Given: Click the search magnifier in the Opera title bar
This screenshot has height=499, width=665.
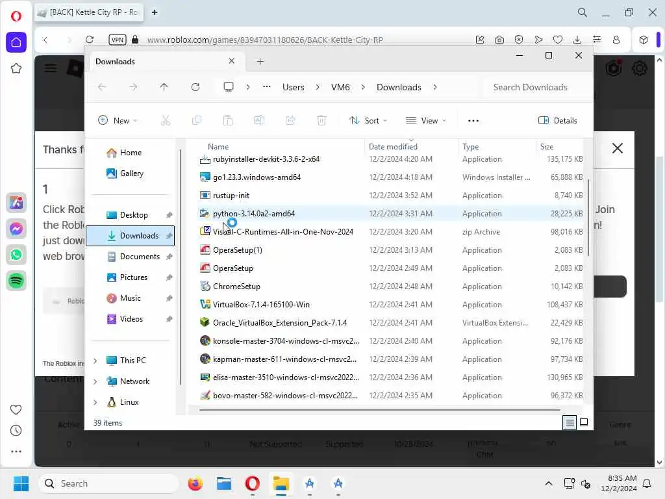Looking at the screenshot, I should click(583, 12).
